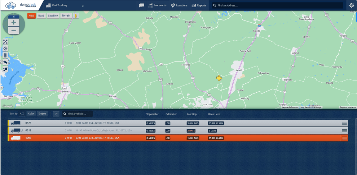Screen dimensions: 357x175
Task: Switch map to Terrain view
Action: pos(66,16)
